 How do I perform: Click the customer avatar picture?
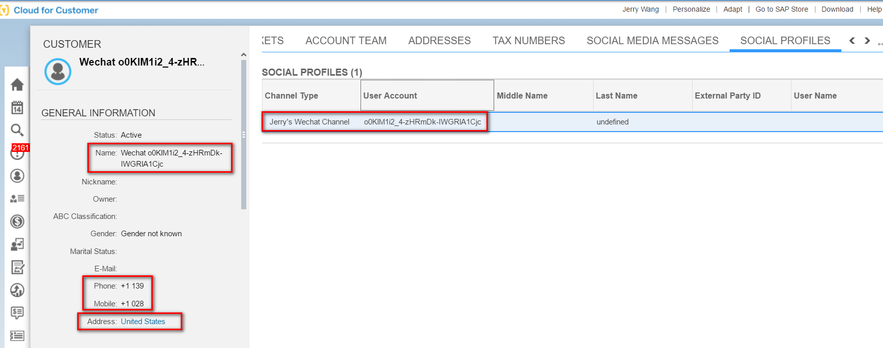coord(58,72)
